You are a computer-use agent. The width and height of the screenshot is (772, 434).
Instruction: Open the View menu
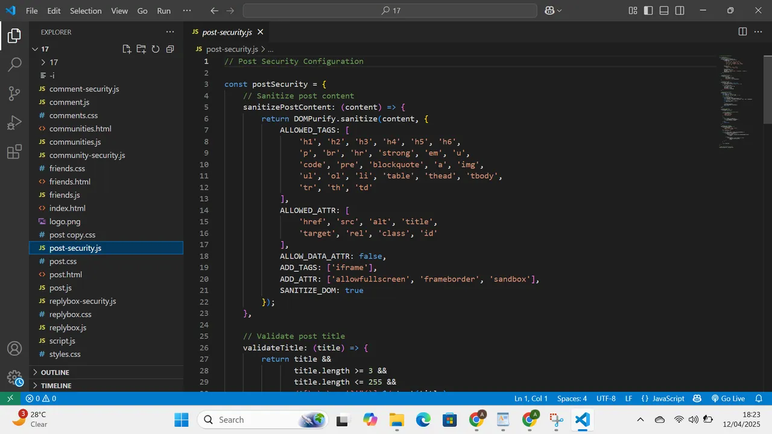tap(119, 11)
